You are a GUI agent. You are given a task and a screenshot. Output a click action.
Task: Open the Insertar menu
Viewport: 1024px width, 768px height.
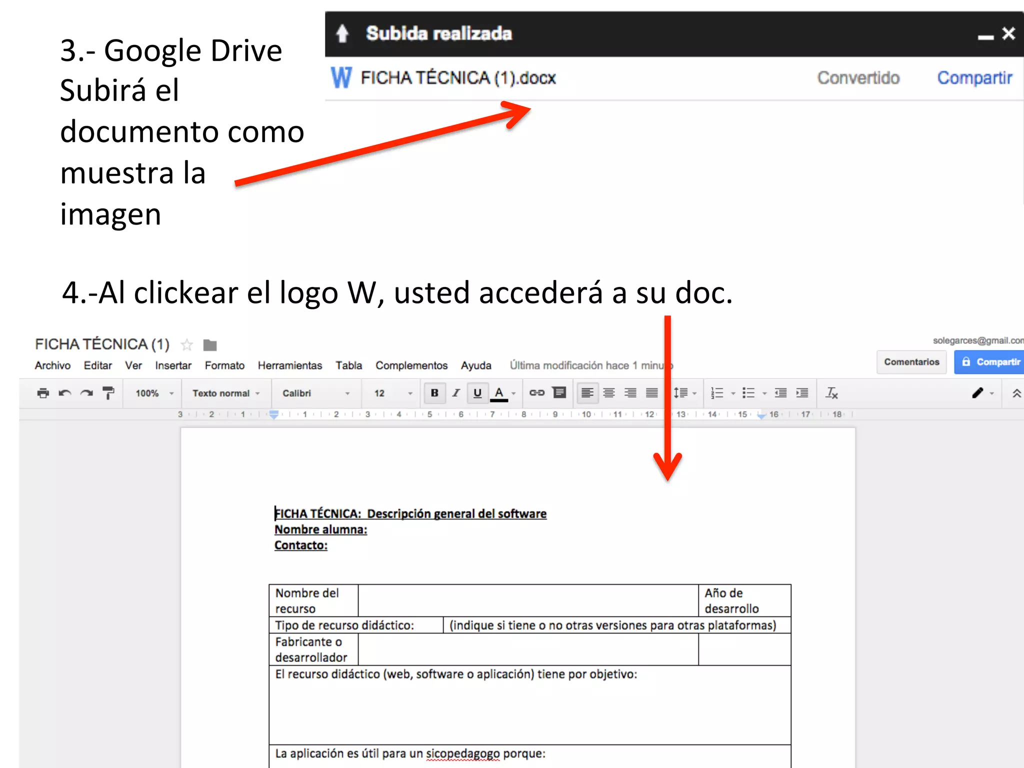(173, 365)
